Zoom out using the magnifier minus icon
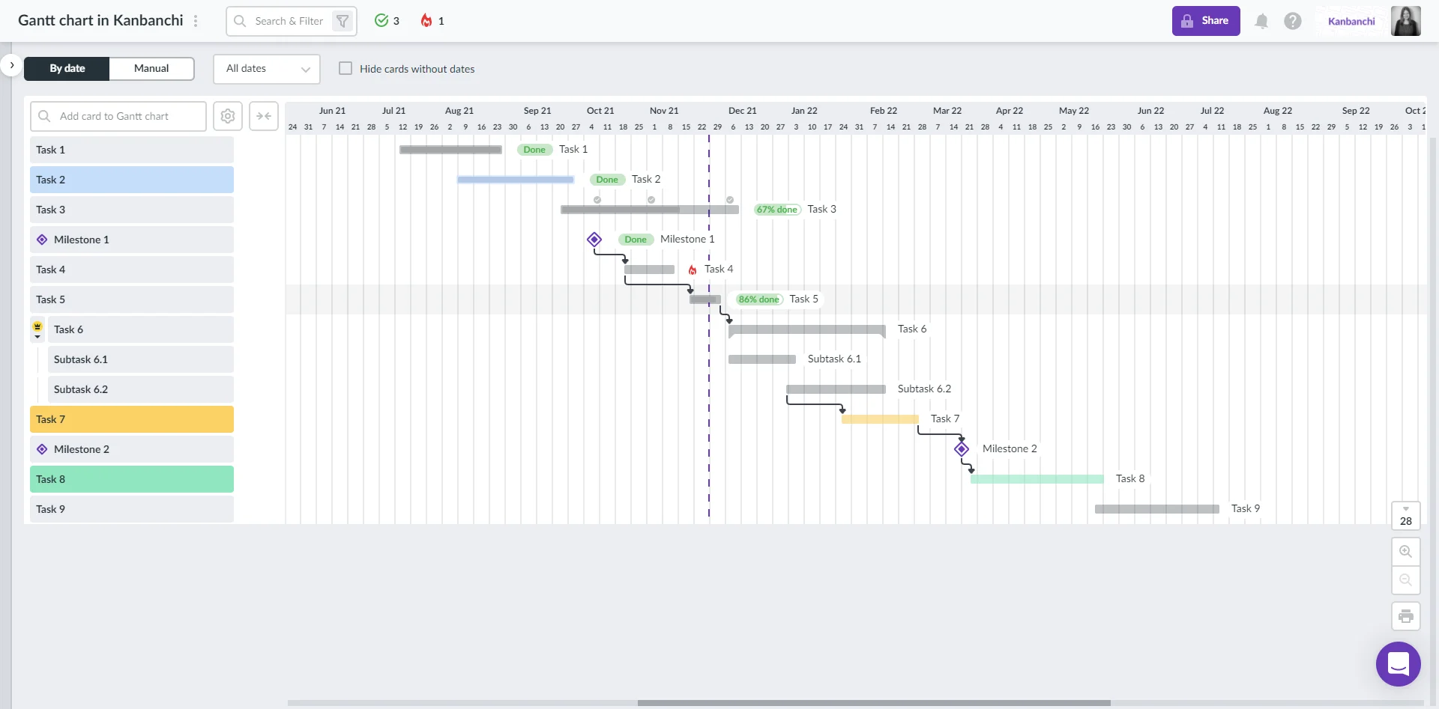 pos(1406,579)
